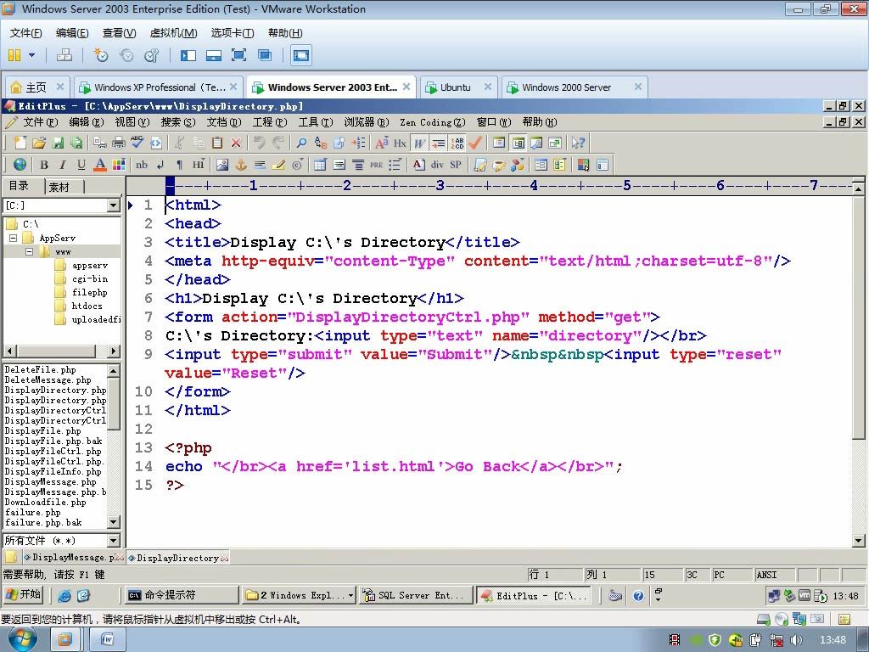Toggle VMware unity mode icon
This screenshot has width=869, height=652.
tap(265, 55)
